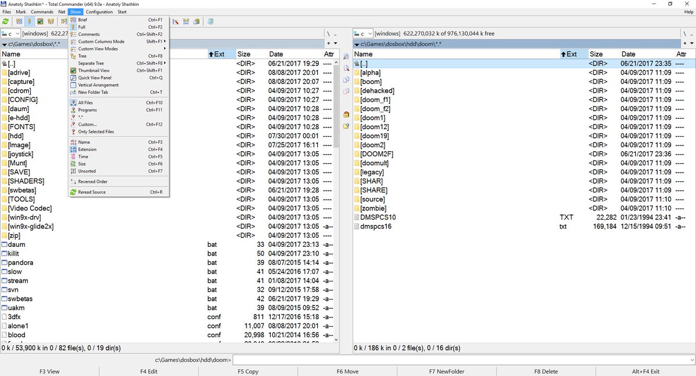Click the green Reread Source toolbar icon
The width and height of the screenshot is (696, 376).
6,21
